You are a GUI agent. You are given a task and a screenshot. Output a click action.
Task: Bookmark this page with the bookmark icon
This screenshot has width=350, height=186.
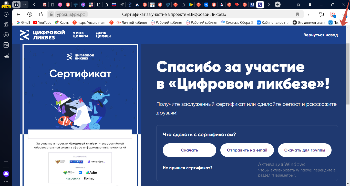pos(297,14)
